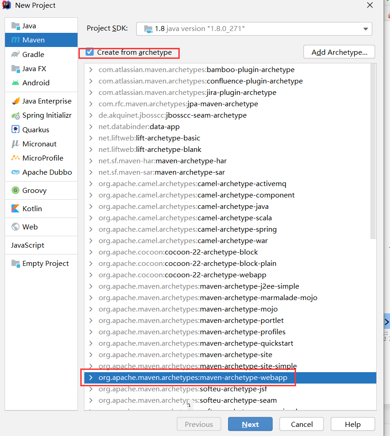Screen dimensions: 390x436
Task: Select softeu-archetype-seam row
Action: click(230, 400)
